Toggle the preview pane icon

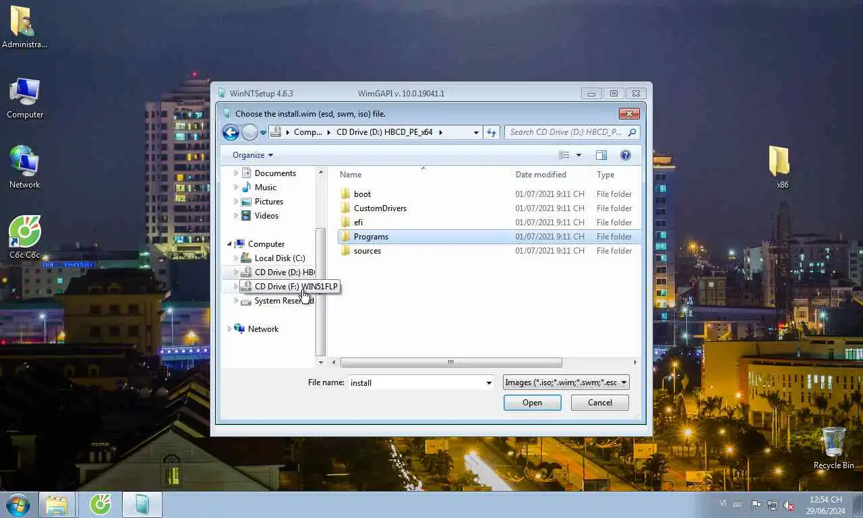601,155
